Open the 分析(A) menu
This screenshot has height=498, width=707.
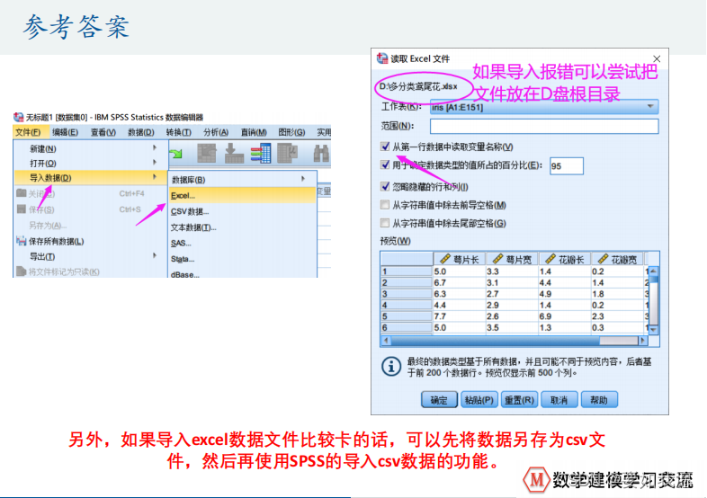click(x=216, y=132)
